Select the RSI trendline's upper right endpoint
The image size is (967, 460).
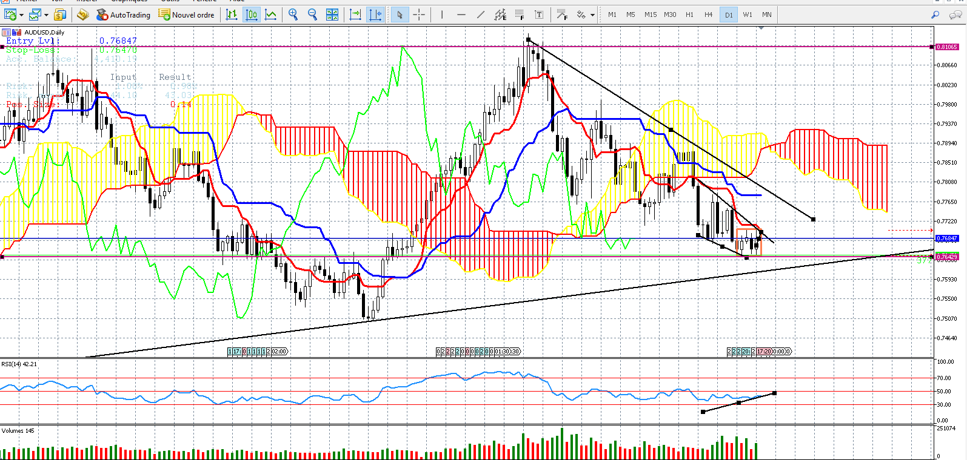[775, 393]
